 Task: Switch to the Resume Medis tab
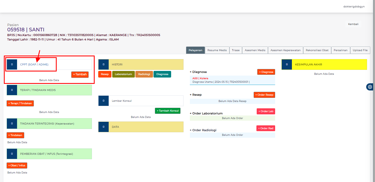pos(217,50)
